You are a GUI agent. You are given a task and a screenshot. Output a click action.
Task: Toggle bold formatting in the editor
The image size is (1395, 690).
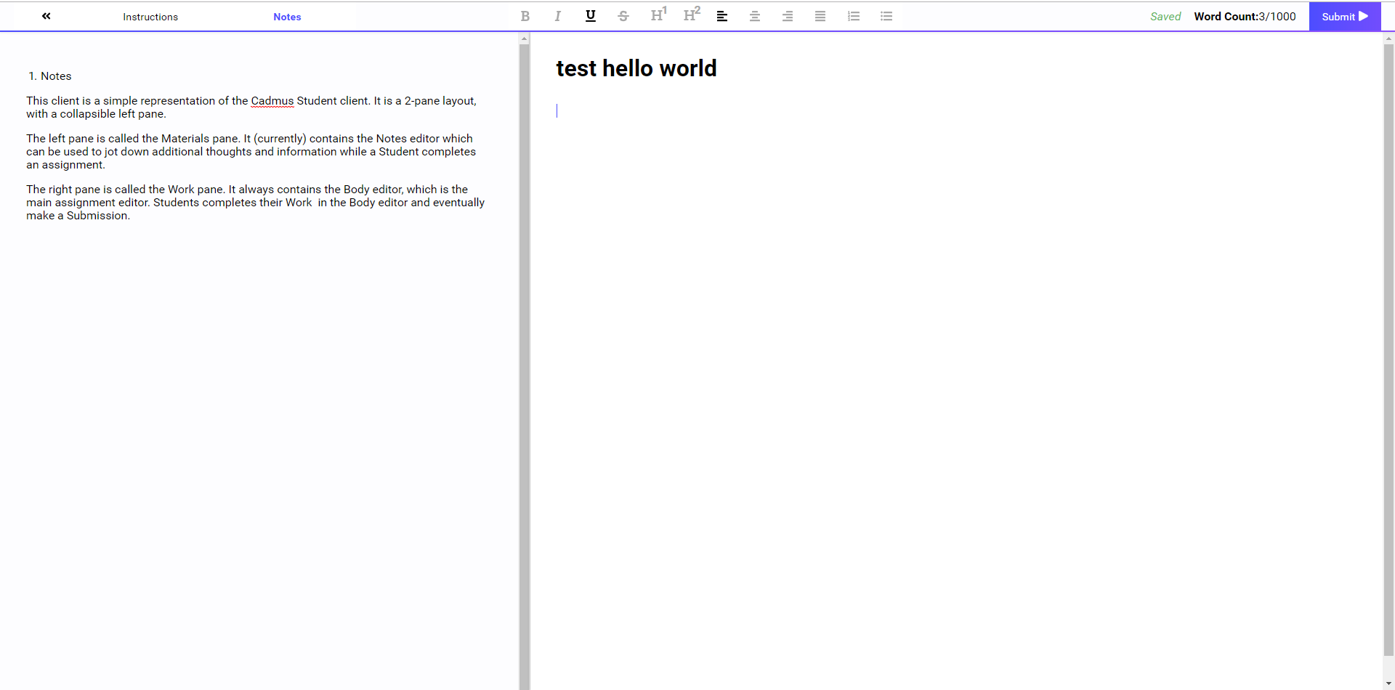[525, 16]
